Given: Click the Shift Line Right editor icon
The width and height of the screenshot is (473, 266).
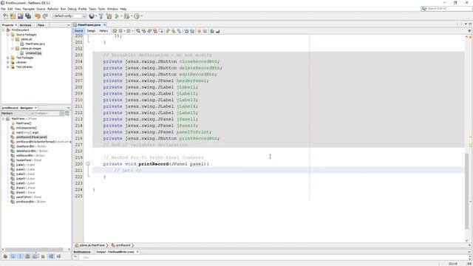Looking at the screenshot, I should coord(192,31).
